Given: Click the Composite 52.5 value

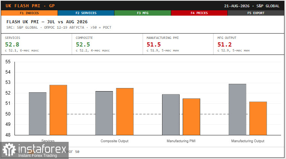Looking at the screenshot, I should [83, 45].
